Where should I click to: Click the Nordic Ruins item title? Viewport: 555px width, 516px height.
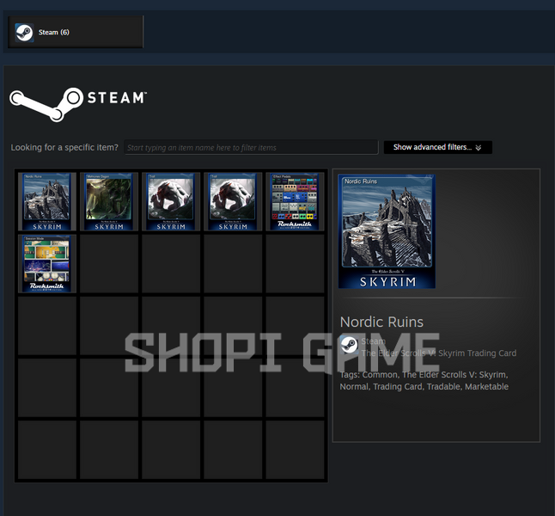(x=381, y=322)
